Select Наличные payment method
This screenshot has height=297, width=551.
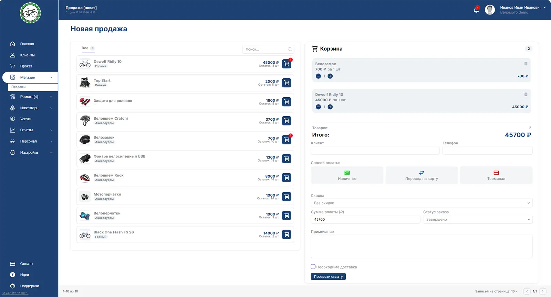coord(347,175)
